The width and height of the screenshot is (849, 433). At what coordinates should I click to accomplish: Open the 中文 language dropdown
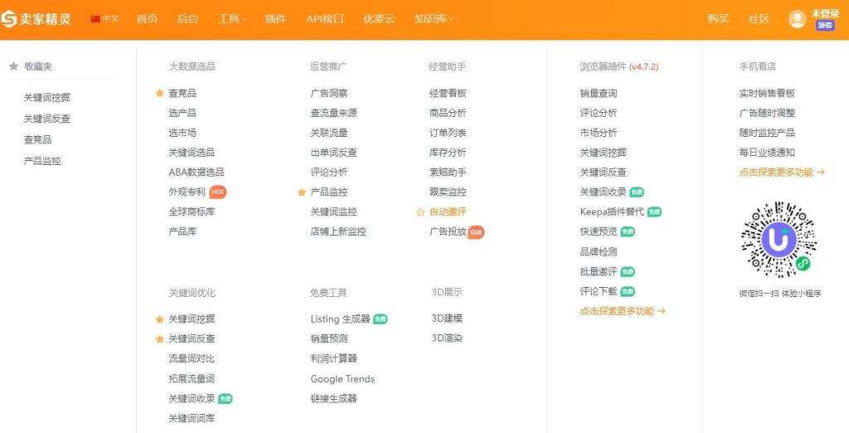tap(106, 19)
